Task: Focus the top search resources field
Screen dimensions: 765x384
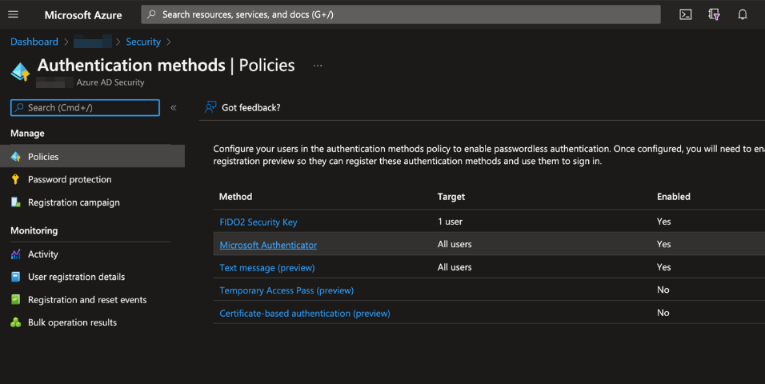Action: pos(400,14)
